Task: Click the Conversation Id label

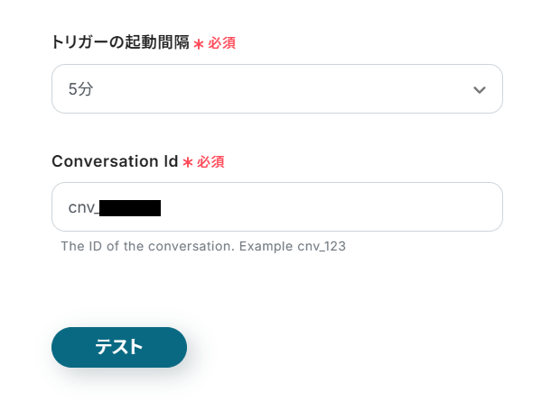Action: [x=114, y=161]
